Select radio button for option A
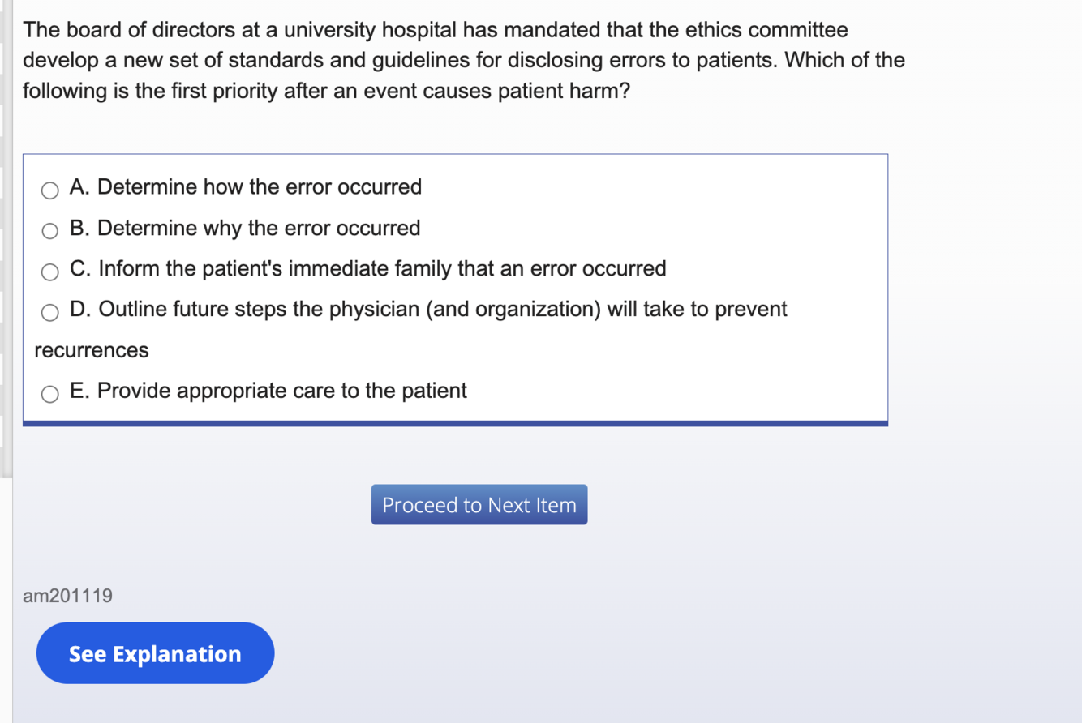This screenshot has height=723, width=1082. tap(50, 190)
